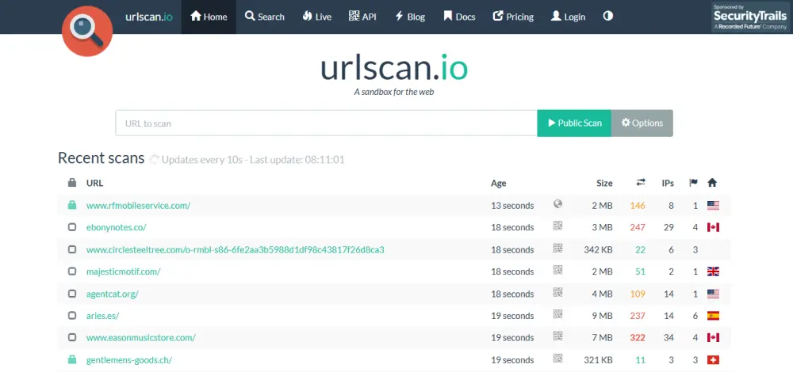The width and height of the screenshot is (793, 372).
Task: Click the size value 342 KB
Action: pos(598,249)
